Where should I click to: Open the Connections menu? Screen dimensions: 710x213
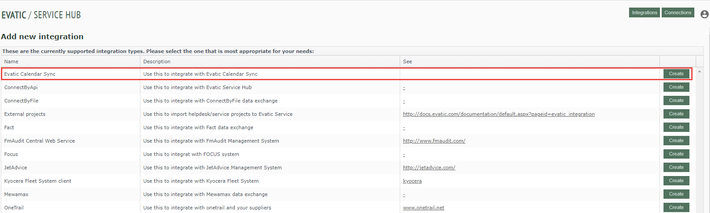pos(678,12)
